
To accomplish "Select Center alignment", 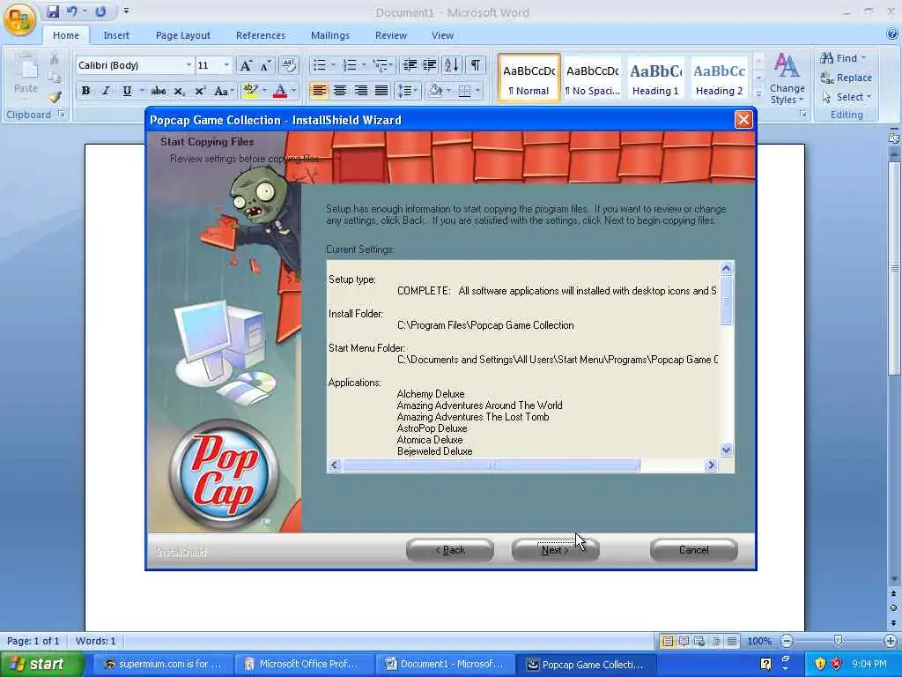I will click(340, 91).
